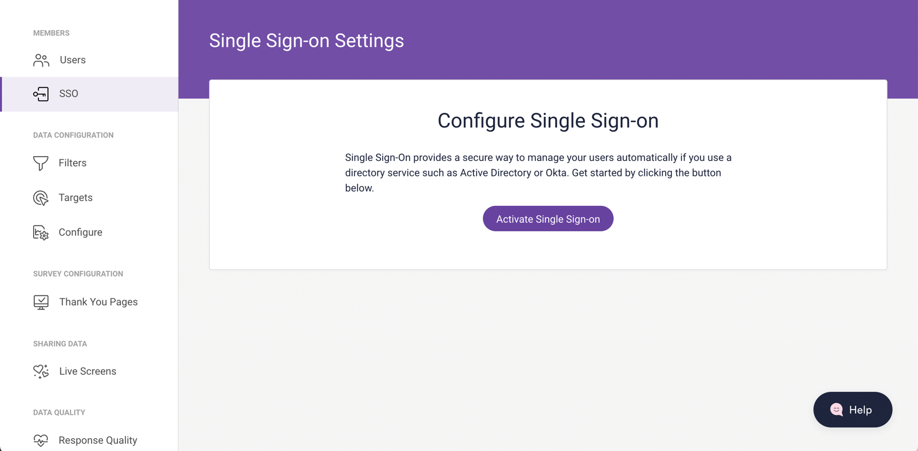Screen dimensions: 918x451
Task: Open the Users page
Action: coord(72,60)
